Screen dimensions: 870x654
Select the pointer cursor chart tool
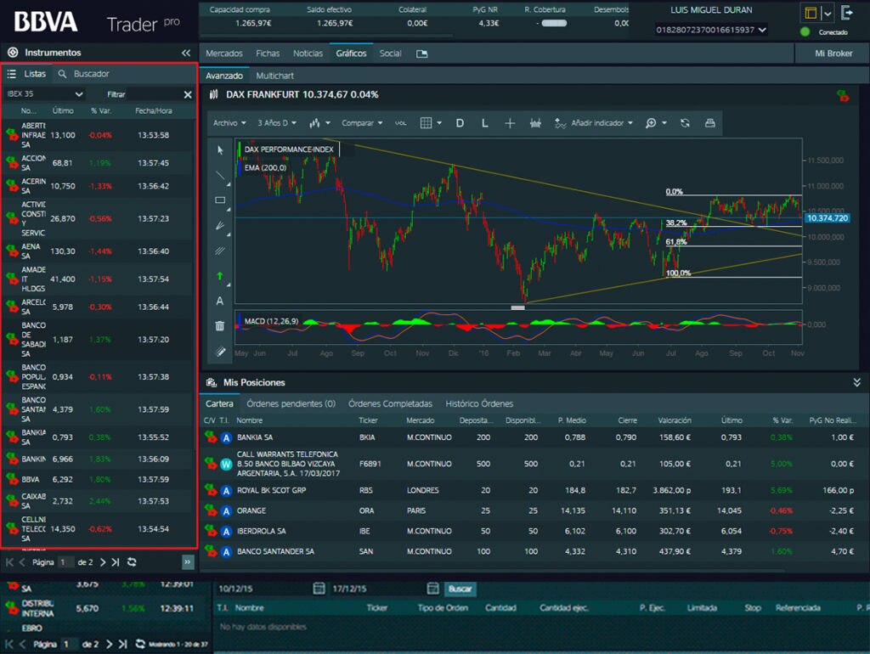pos(220,149)
